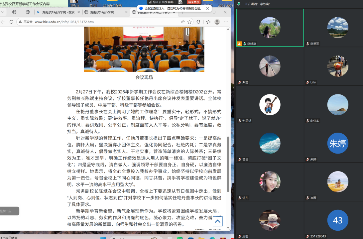Click the browser refresh button
The width and height of the screenshot is (363, 239).
click(11, 22)
